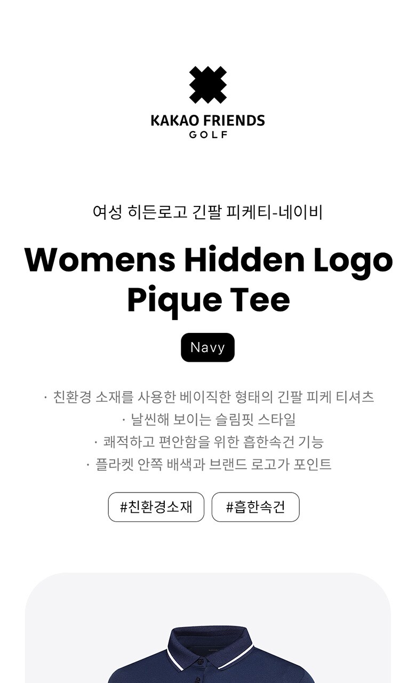416x683 pixels.
Task: Click the KAKAO FRIENDS brand name text
Action: 208,121
